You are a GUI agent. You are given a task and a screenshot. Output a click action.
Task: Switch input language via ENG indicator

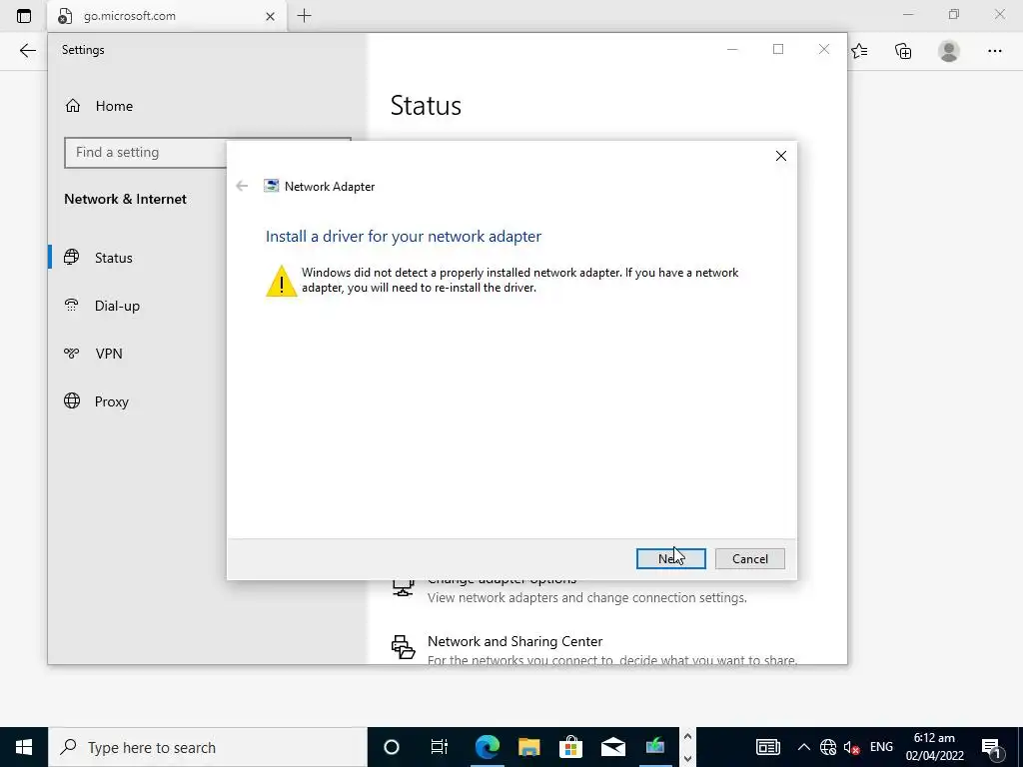click(x=881, y=747)
